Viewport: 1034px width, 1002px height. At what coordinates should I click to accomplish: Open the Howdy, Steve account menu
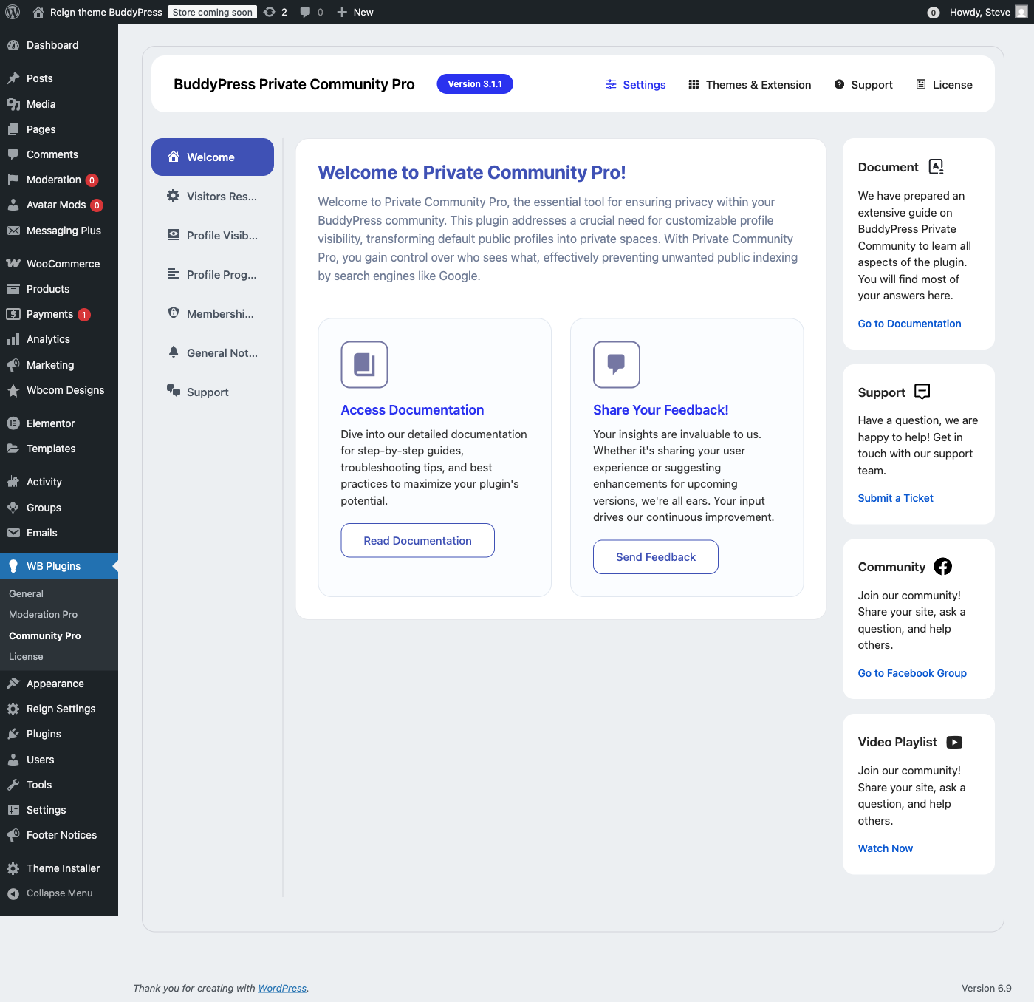(x=980, y=12)
